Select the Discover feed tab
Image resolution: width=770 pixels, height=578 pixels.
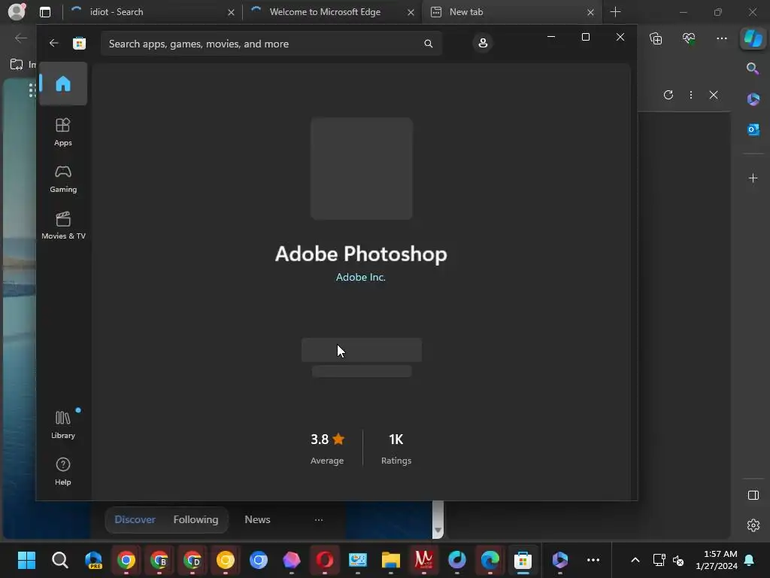click(x=135, y=519)
